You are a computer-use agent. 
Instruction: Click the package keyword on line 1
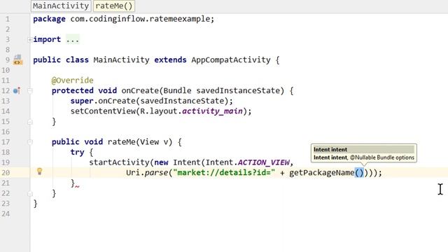tap(49, 19)
